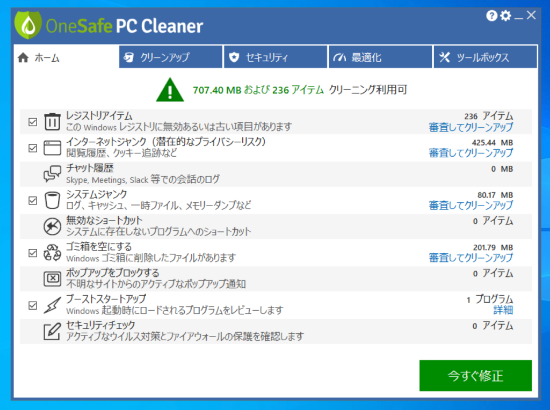This screenshot has width=550, height=410.
Task: Click the 201.79 MB size value
Action: (493, 247)
